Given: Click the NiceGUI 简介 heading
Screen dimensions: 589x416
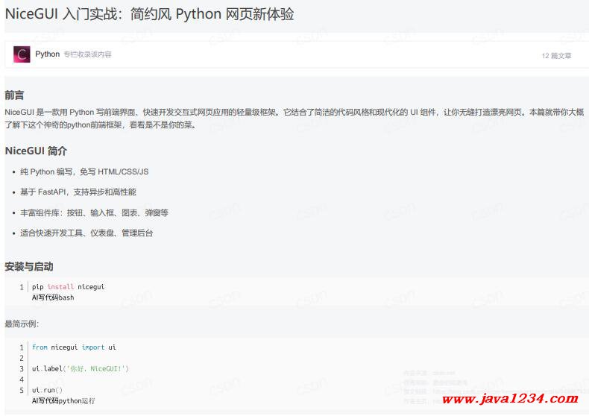Looking at the screenshot, I should 36,151.
